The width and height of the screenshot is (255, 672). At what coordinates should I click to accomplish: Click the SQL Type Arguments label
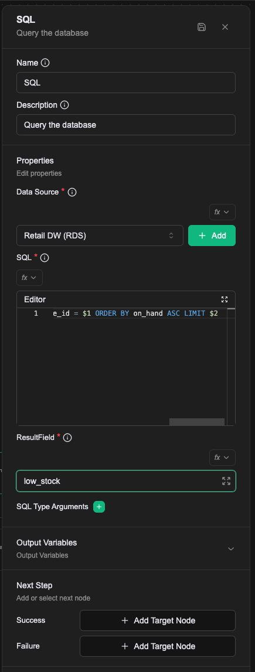point(52,507)
